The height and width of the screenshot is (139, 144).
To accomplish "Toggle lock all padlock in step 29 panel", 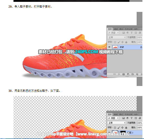I will tap(126, 42).
